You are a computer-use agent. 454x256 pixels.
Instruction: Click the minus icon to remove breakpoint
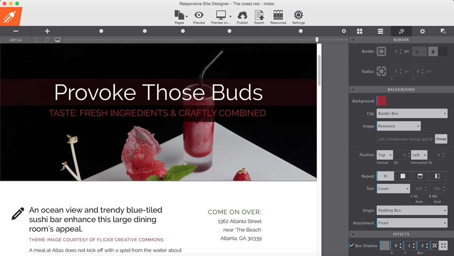pyautogui.click(x=16, y=31)
